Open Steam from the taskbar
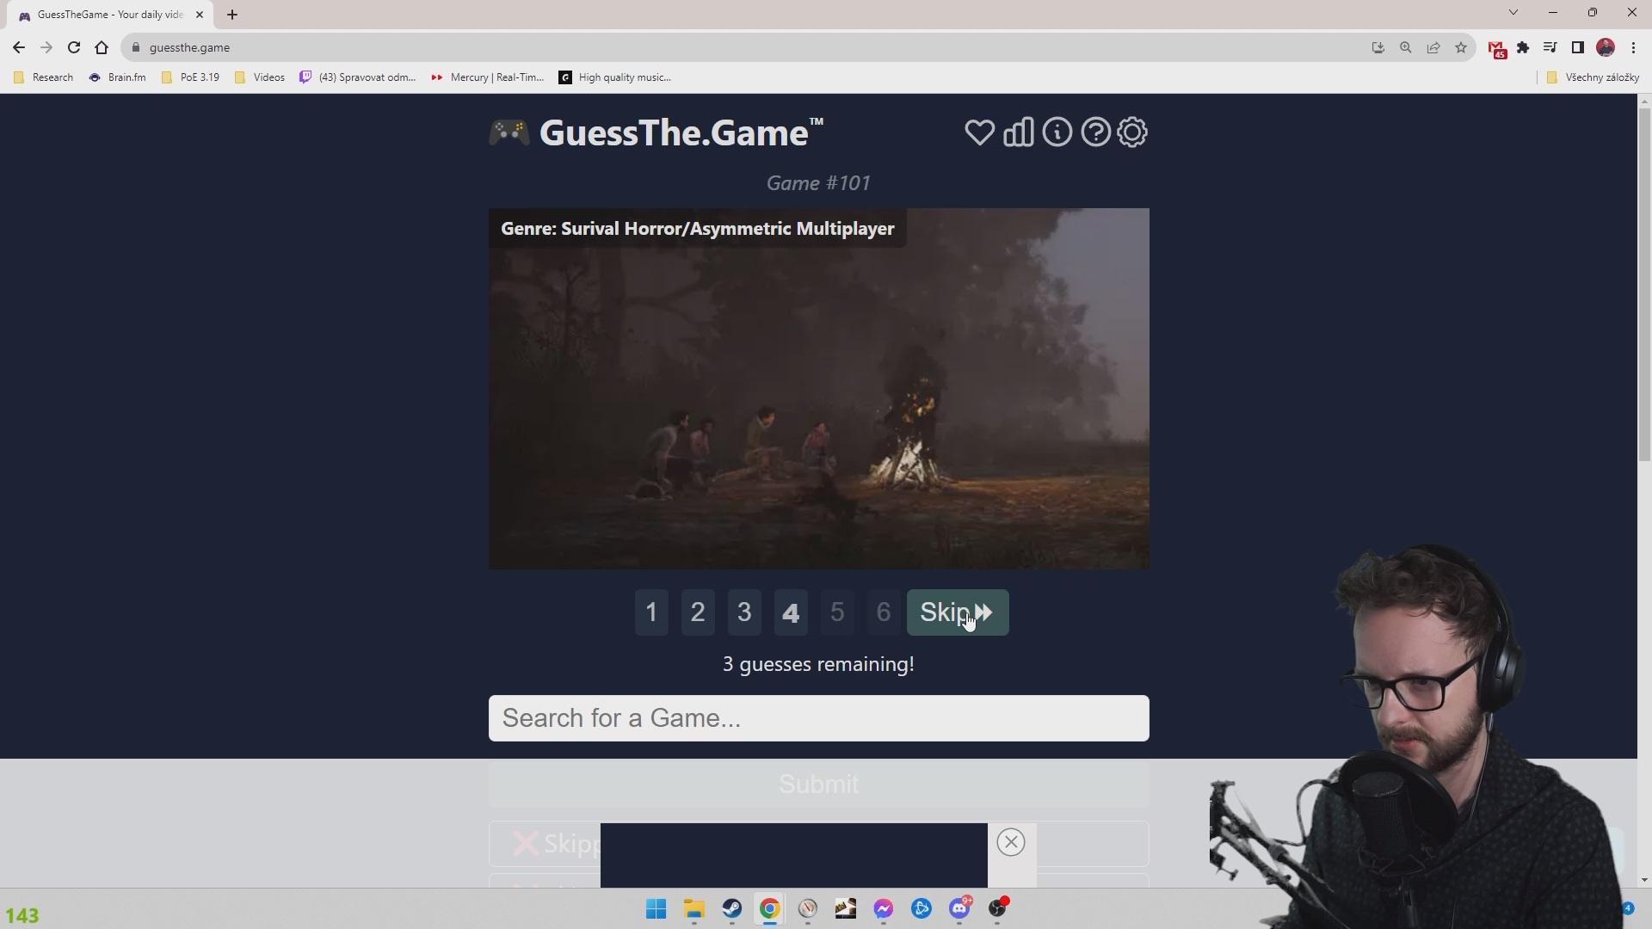The height and width of the screenshot is (929, 1652). point(732,908)
